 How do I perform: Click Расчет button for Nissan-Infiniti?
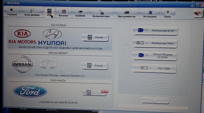(x=94, y=66)
